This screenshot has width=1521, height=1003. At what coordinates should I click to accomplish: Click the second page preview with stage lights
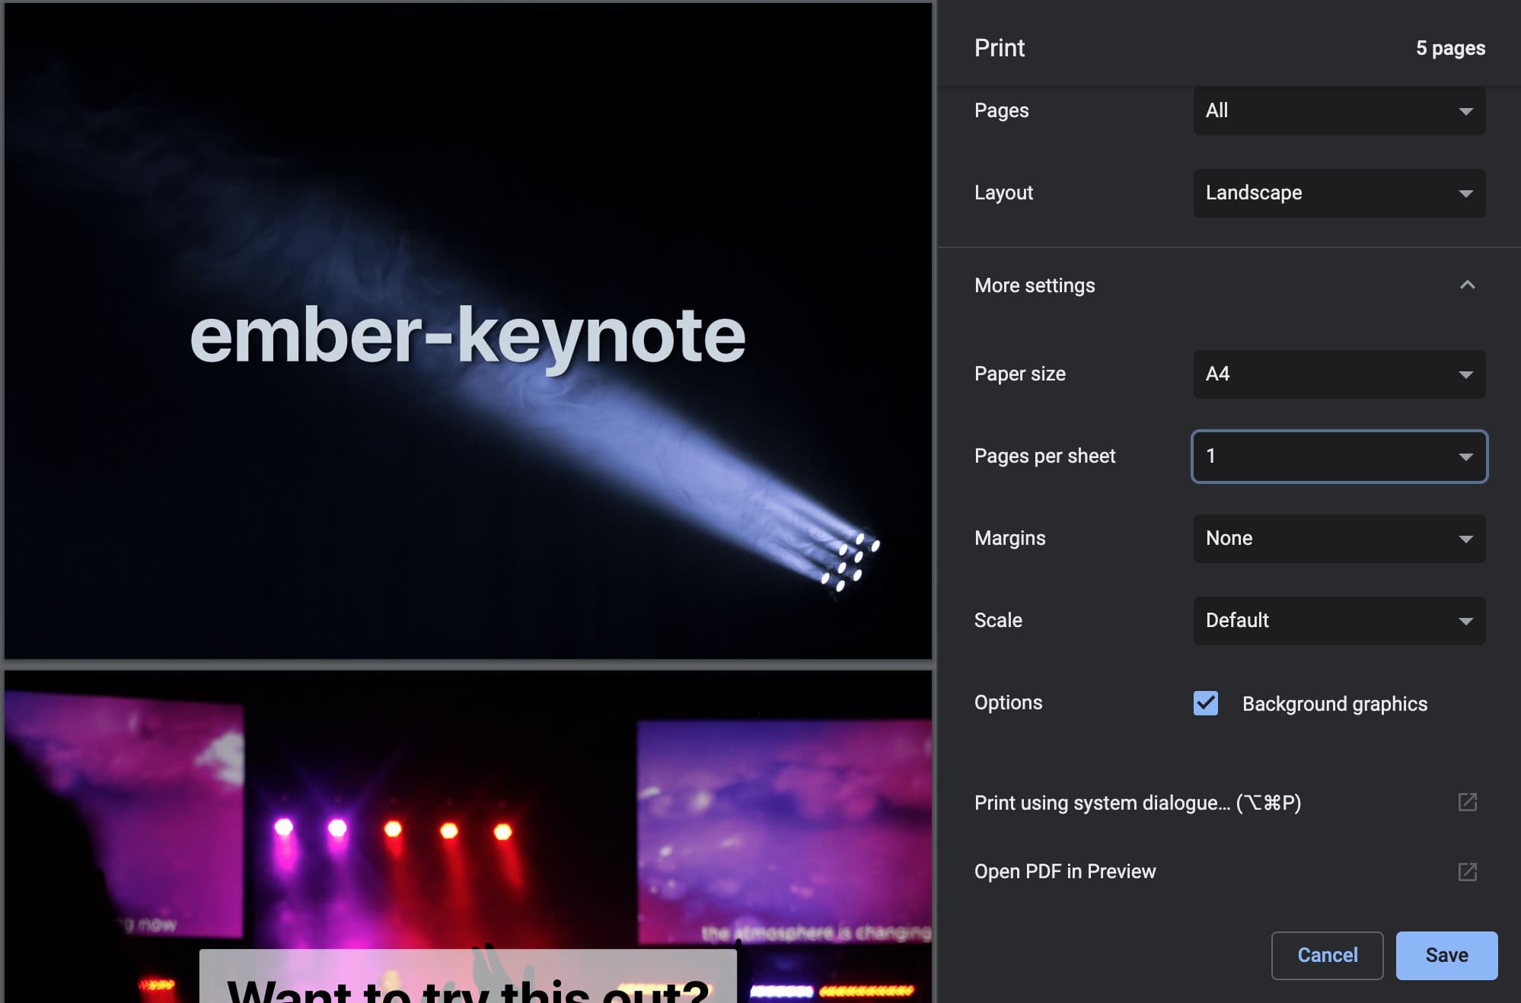(467, 837)
